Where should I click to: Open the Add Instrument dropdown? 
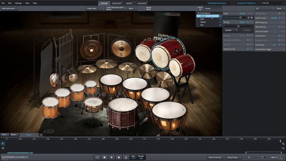coord(9,8)
